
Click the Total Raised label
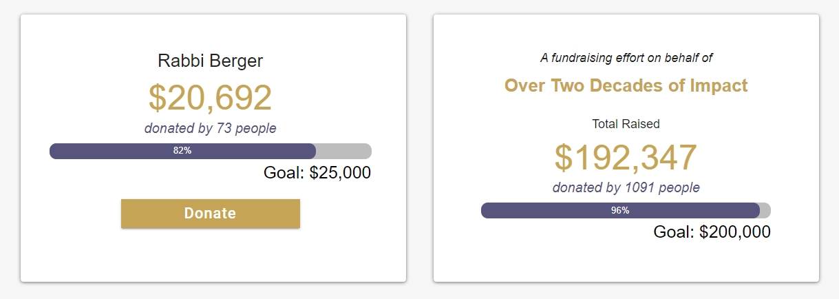coord(626,124)
